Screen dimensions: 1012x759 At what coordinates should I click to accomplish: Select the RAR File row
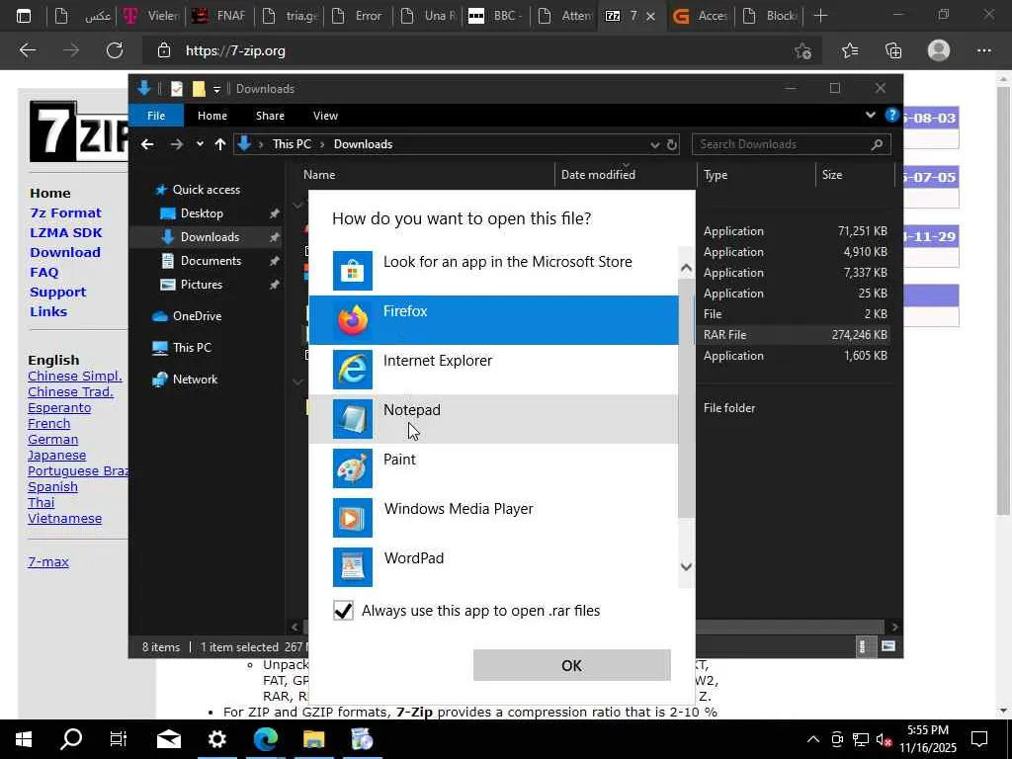796,335
